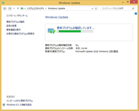Open 更新履歴の表示 link
The width and height of the screenshot is (139, 111).
coord(14,30)
